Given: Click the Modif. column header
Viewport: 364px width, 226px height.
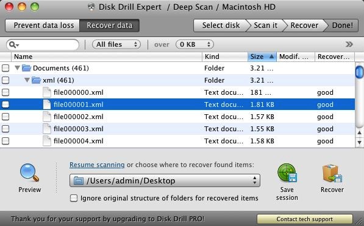Looking at the screenshot, I should pyautogui.click(x=296, y=56).
